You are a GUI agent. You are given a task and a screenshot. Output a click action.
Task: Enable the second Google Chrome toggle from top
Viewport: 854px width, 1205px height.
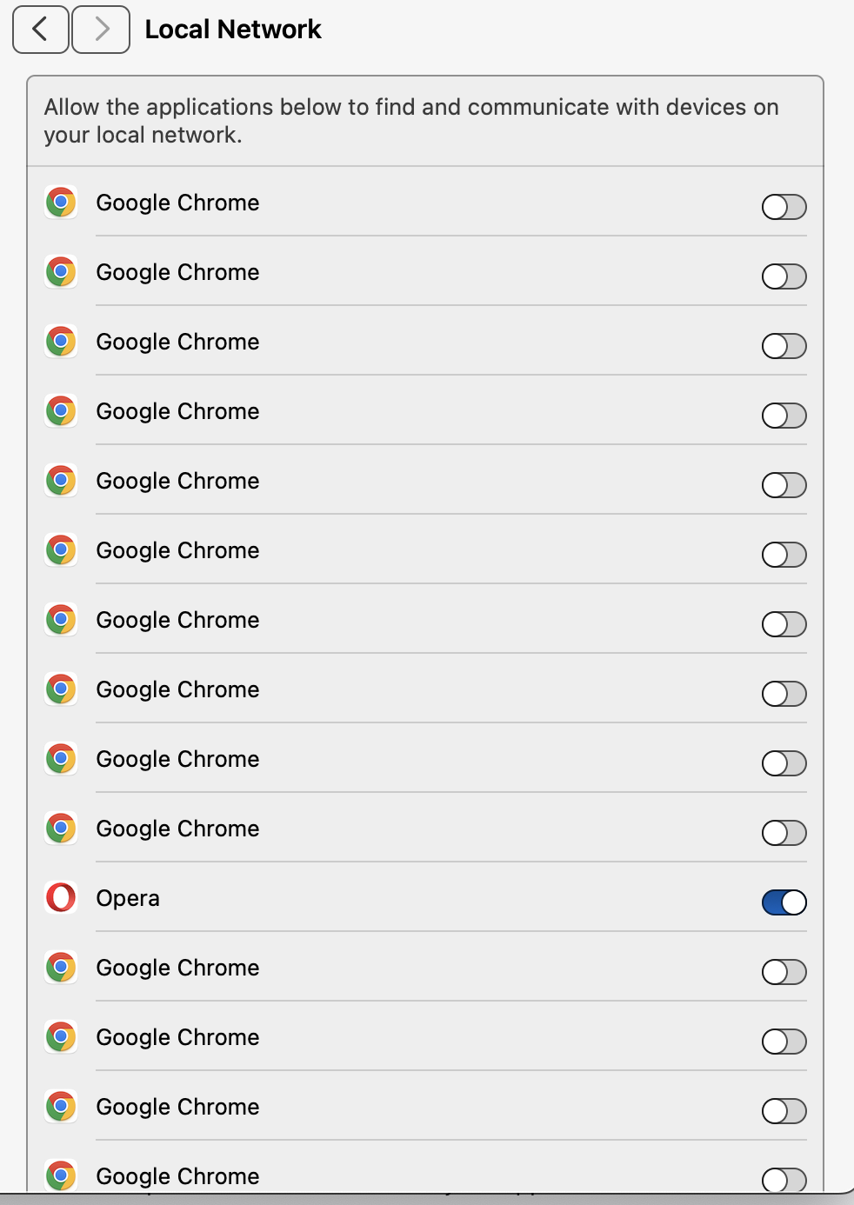[784, 276]
